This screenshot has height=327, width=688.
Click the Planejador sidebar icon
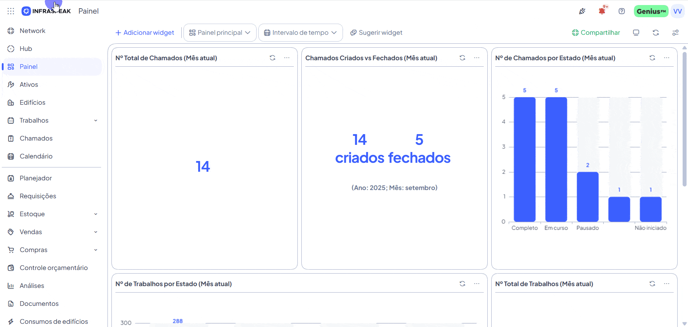tap(11, 178)
